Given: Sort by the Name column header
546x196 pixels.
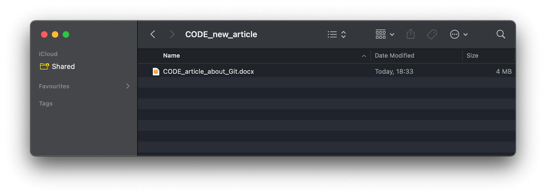Looking at the screenshot, I should pos(171,55).
